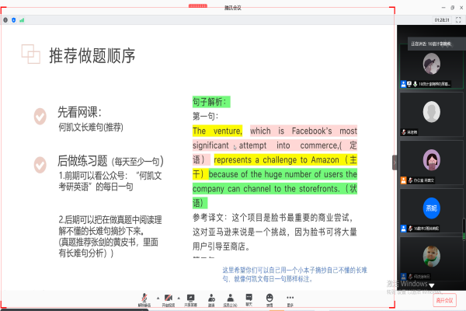Click the meeting info icon at top left
This screenshot has height=311, width=466.
click(x=6, y=19)
